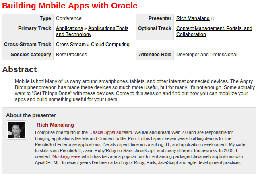
Task: Click the Building Mobile Apps with Oracle title
Action: 70,6
